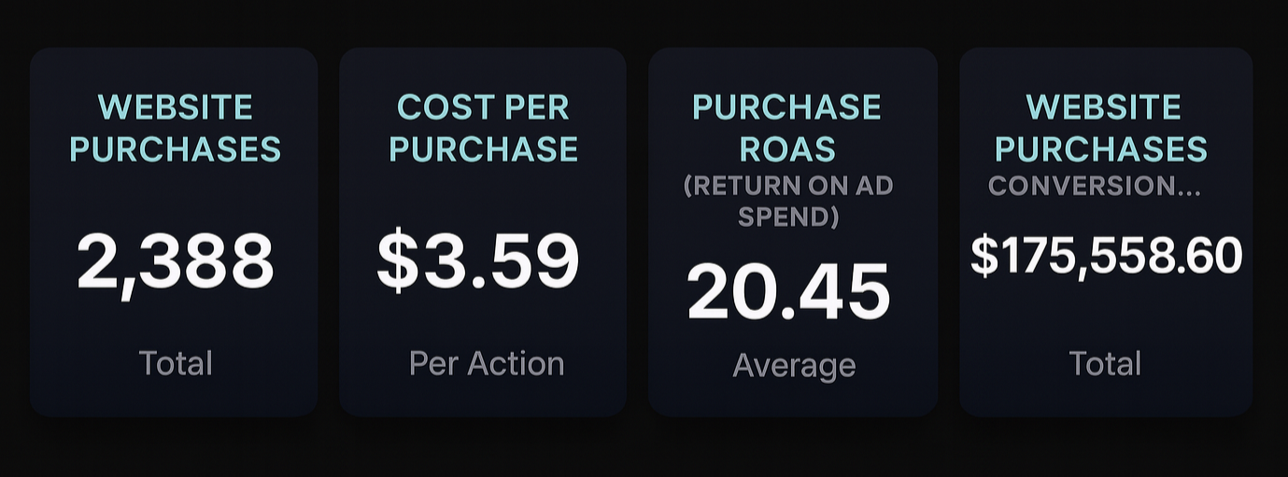Click Website Purchases title on fourth card
Viewport: 1288px width, 477px height.
click(1101, 128)
